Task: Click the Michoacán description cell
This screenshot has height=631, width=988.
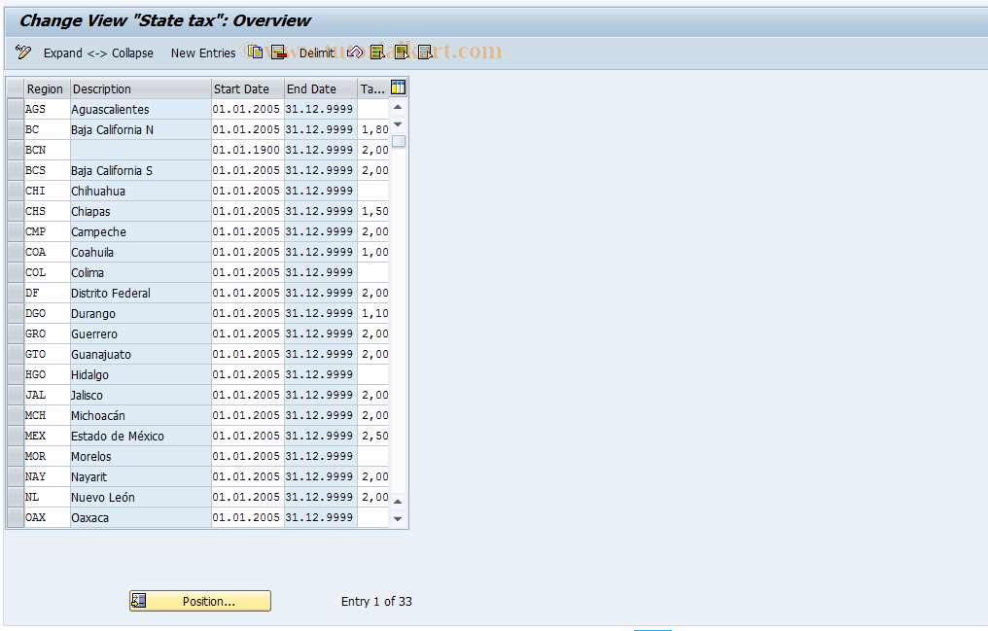Action: [140, 415]
